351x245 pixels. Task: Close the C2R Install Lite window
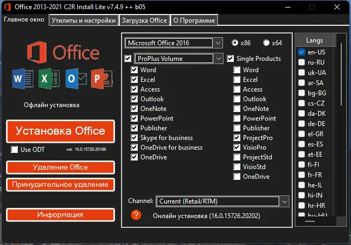click(337, 7)
